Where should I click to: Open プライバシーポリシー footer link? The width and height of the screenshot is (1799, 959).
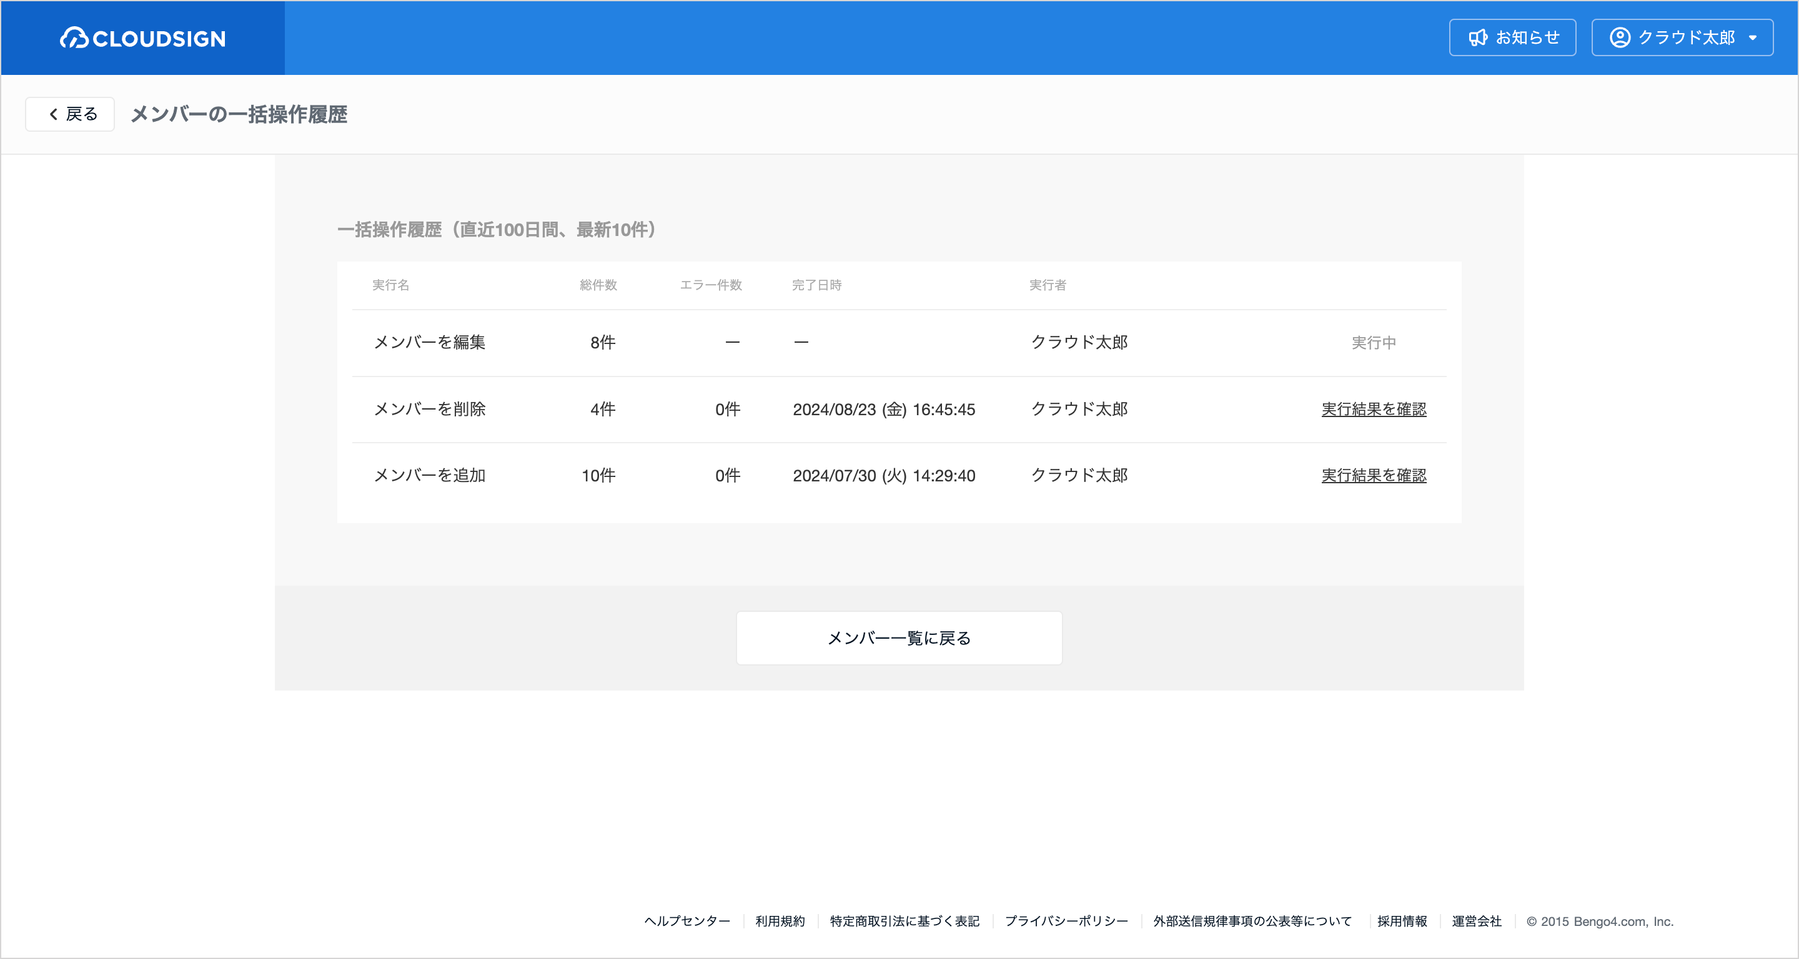click(x=1066, y=922)
